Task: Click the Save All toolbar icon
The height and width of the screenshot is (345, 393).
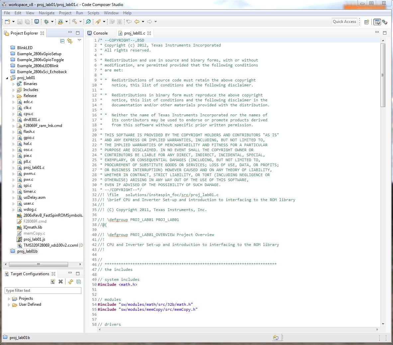Action: (x=27, y=22)
